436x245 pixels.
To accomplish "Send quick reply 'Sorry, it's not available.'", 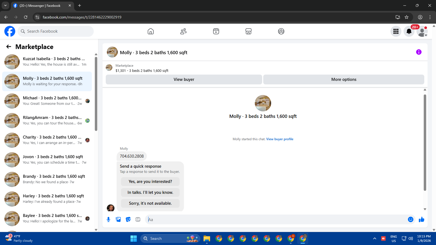I will pos(150,203).
